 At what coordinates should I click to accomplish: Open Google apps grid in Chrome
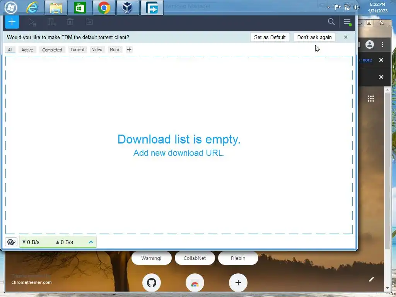click(x=371, y=99)
